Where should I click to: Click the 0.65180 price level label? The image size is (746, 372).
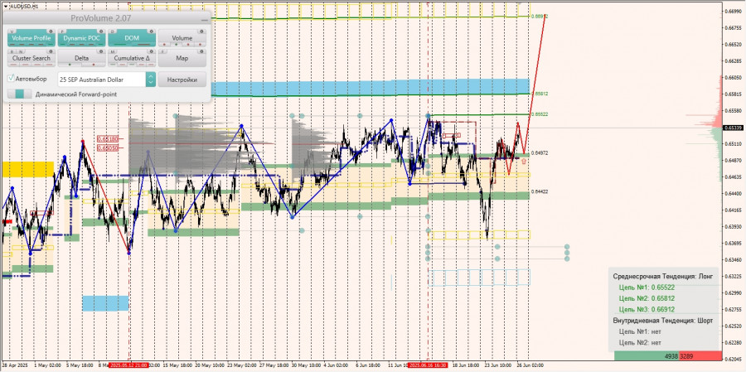pyautogui.click(x=107, y=139)
